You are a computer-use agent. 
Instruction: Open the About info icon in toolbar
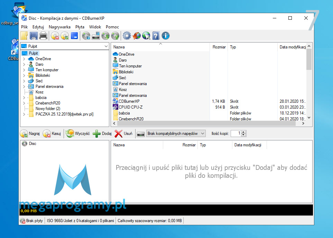166,36
